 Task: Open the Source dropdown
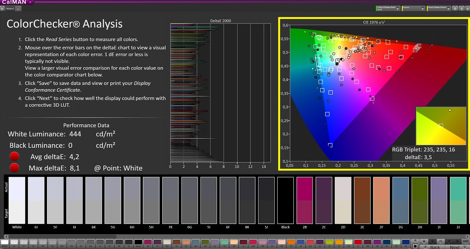click(x=414, y=8)
